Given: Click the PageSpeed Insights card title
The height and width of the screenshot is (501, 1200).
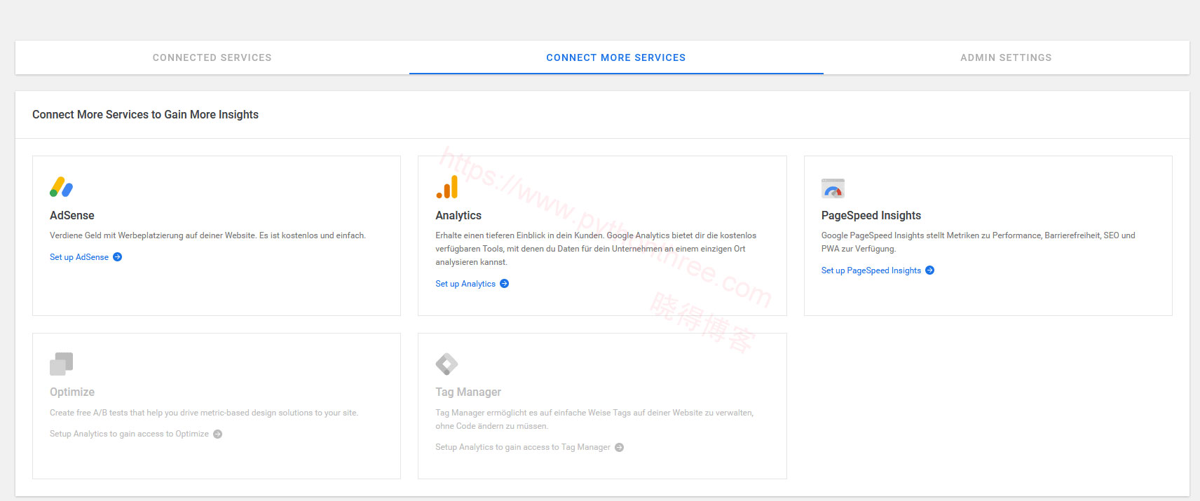Looking at the screenshot, I should (x=871, y=215).
